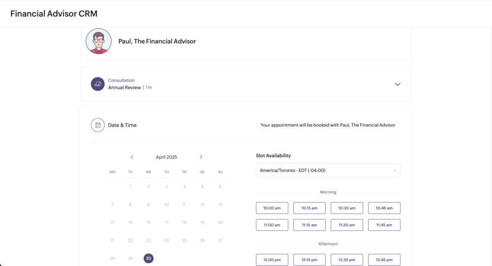
Task: Go to next month in calendar
Action: (201, 157)
